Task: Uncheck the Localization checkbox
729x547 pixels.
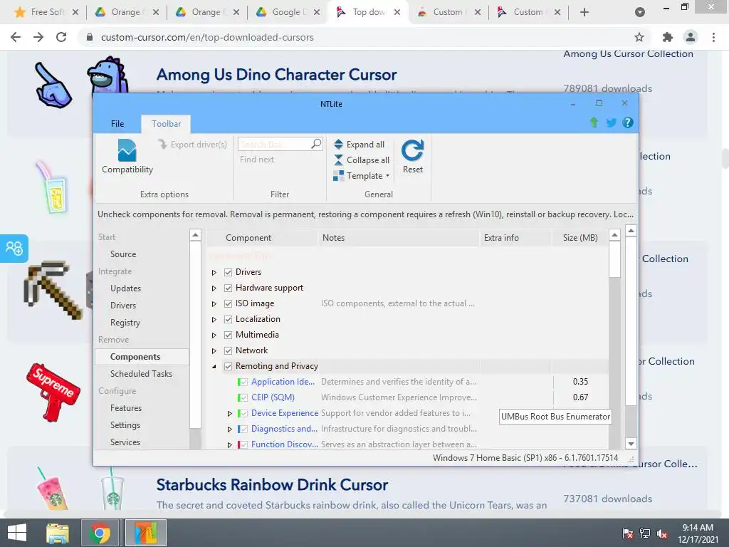Action: pyautogui.click(x=229, y=320)
